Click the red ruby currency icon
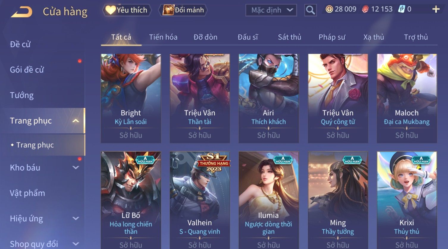The width and height of the screenshot is (448, 249). [x=365, y=9]
